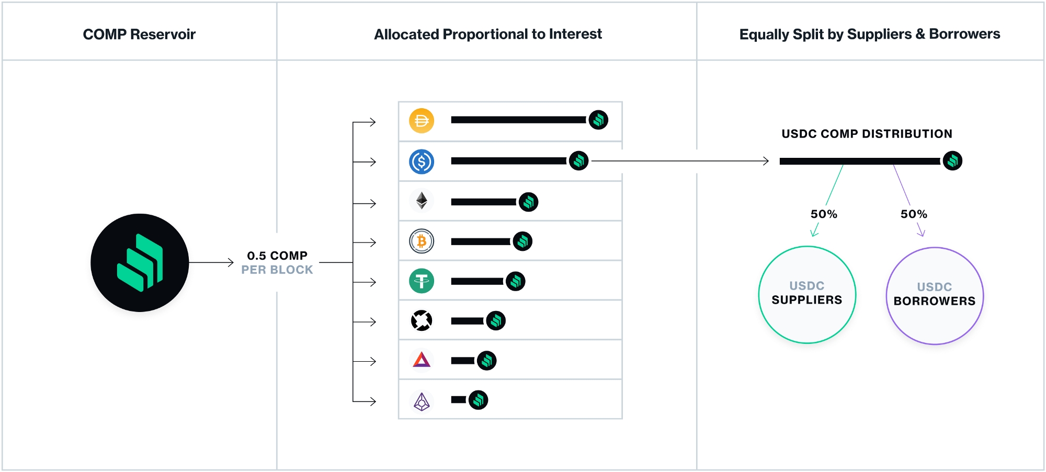Click the USDC COMP Distribution black bar
The image size is (1046, 472).
[860, 161]
